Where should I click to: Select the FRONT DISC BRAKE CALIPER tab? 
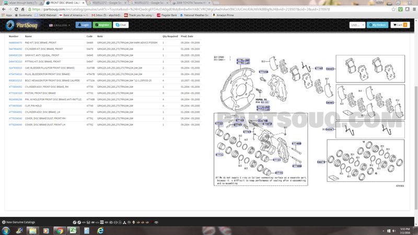point(64,3)
